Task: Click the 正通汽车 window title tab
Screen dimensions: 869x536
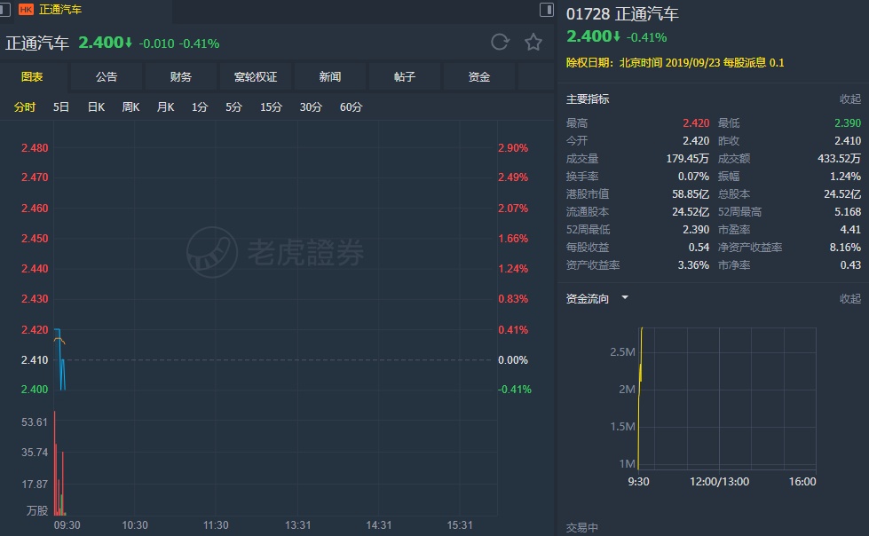Action: click(60, 10)
